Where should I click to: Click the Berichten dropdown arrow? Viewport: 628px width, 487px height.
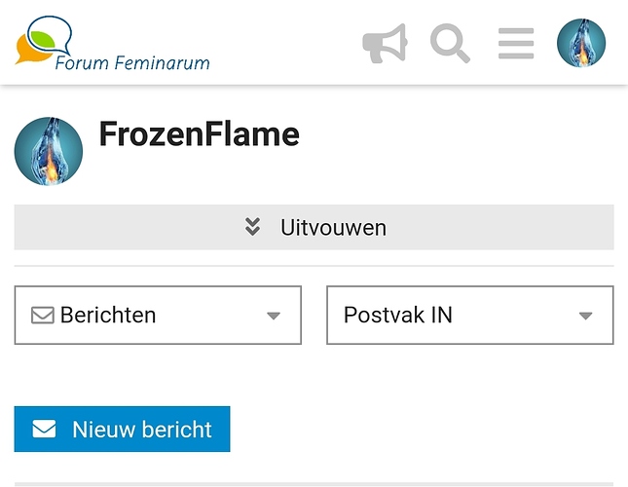tap(274, 316)
